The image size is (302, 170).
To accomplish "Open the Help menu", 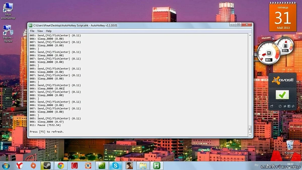I will (49, 31).
